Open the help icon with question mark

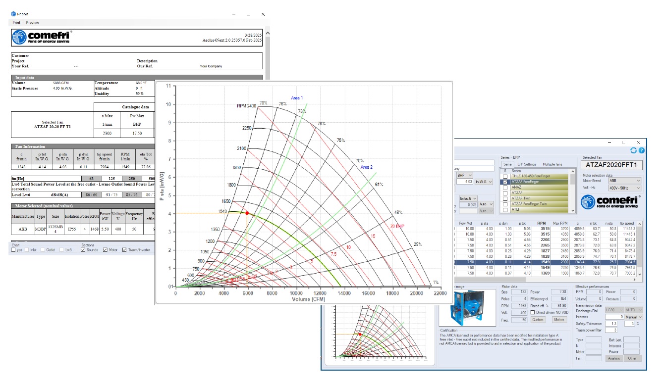tap(642, 150)
